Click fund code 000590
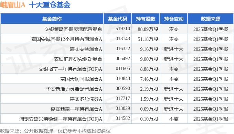The image size is (234, 134). (123, 88)
